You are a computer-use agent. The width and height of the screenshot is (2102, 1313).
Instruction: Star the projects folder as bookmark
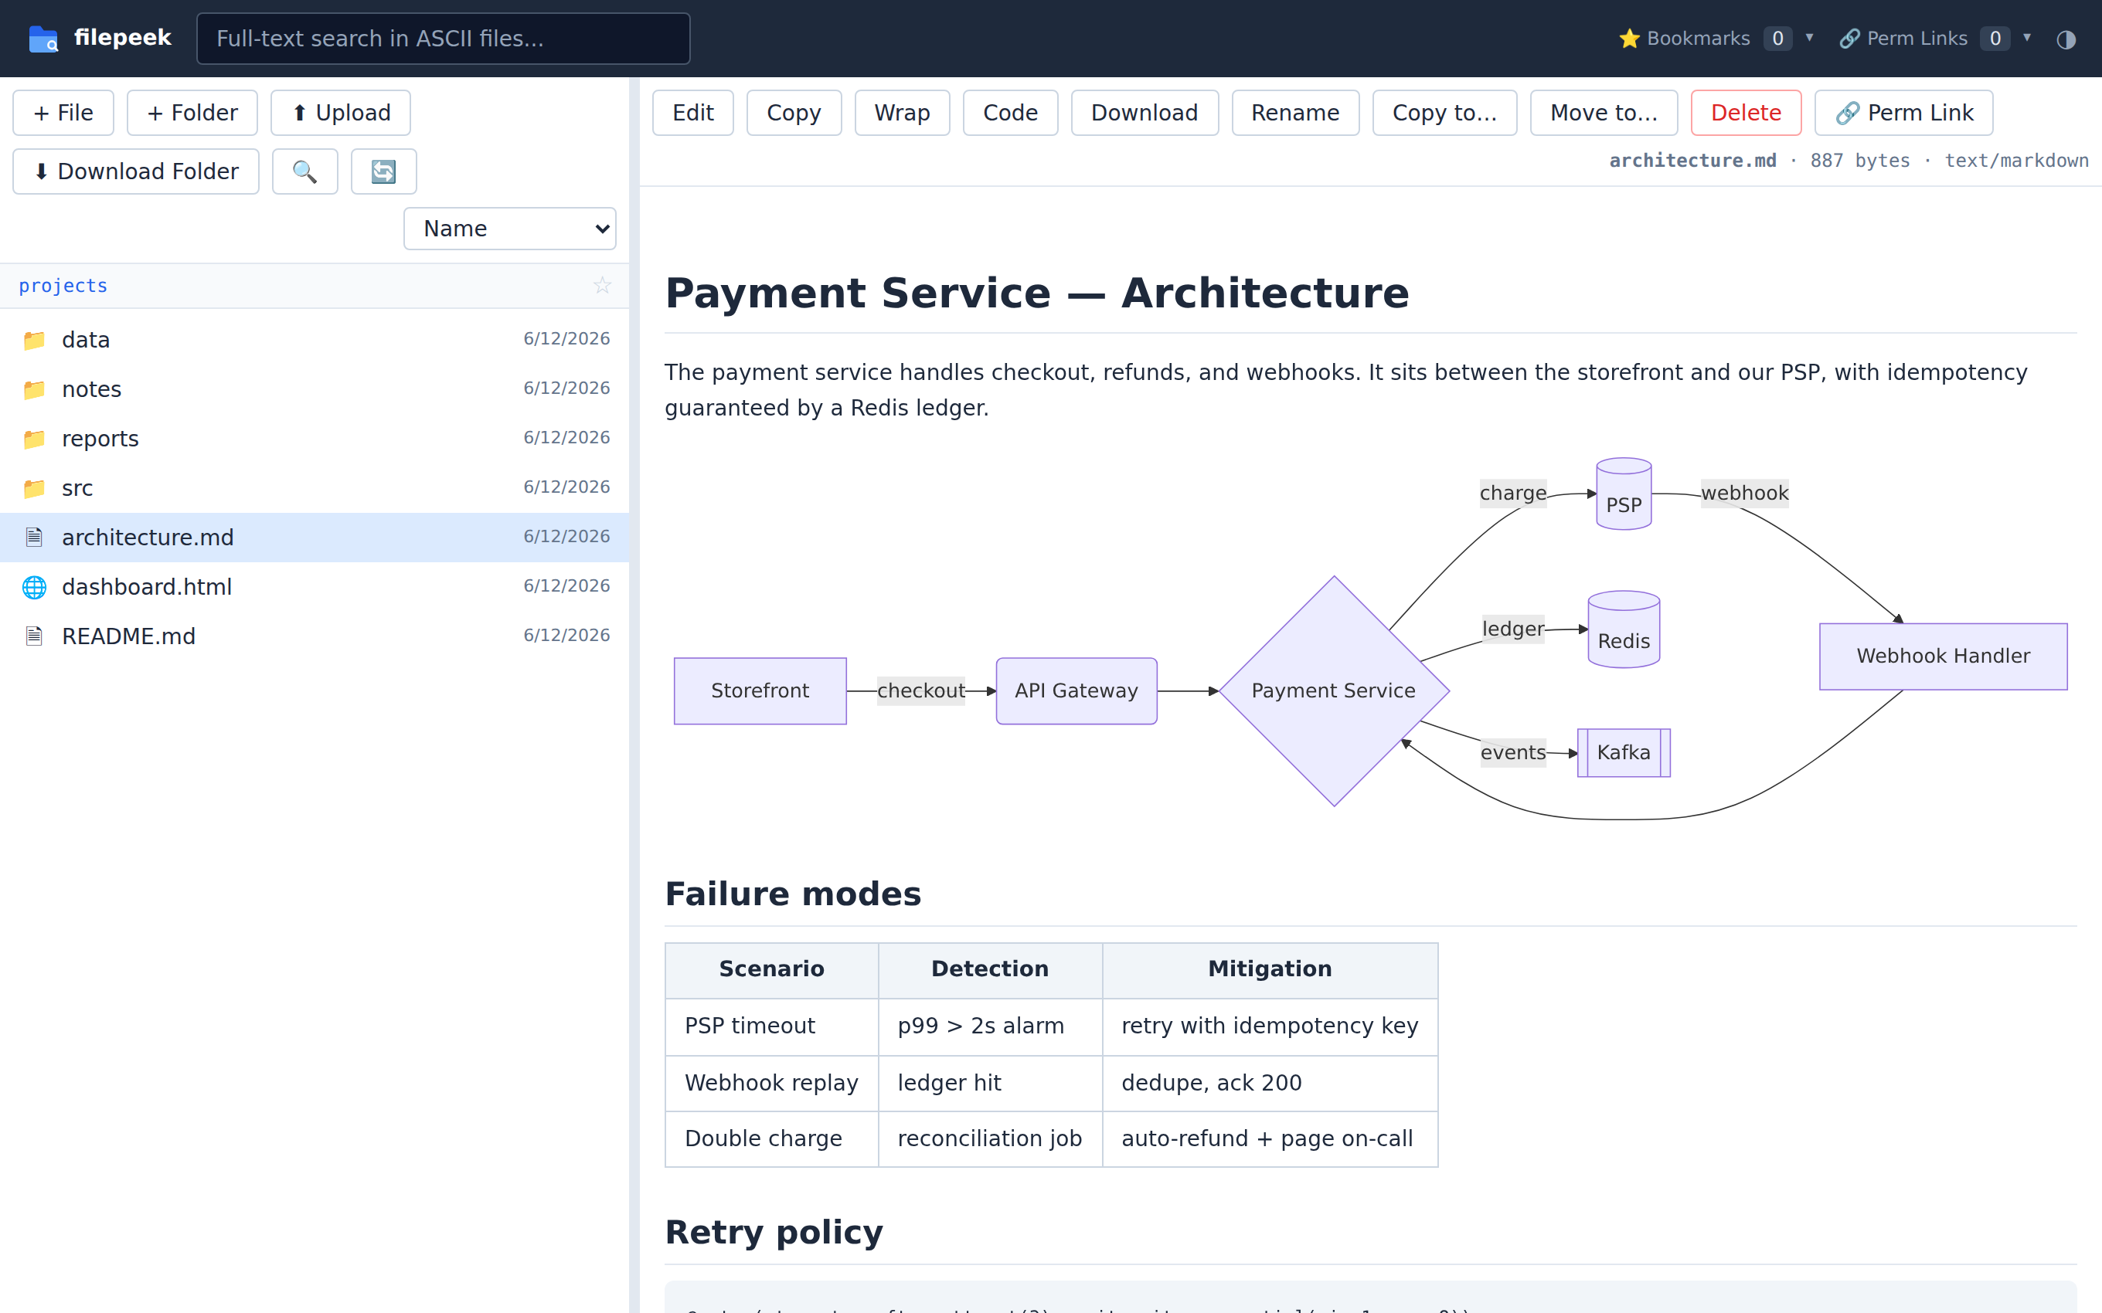point(602,286)
